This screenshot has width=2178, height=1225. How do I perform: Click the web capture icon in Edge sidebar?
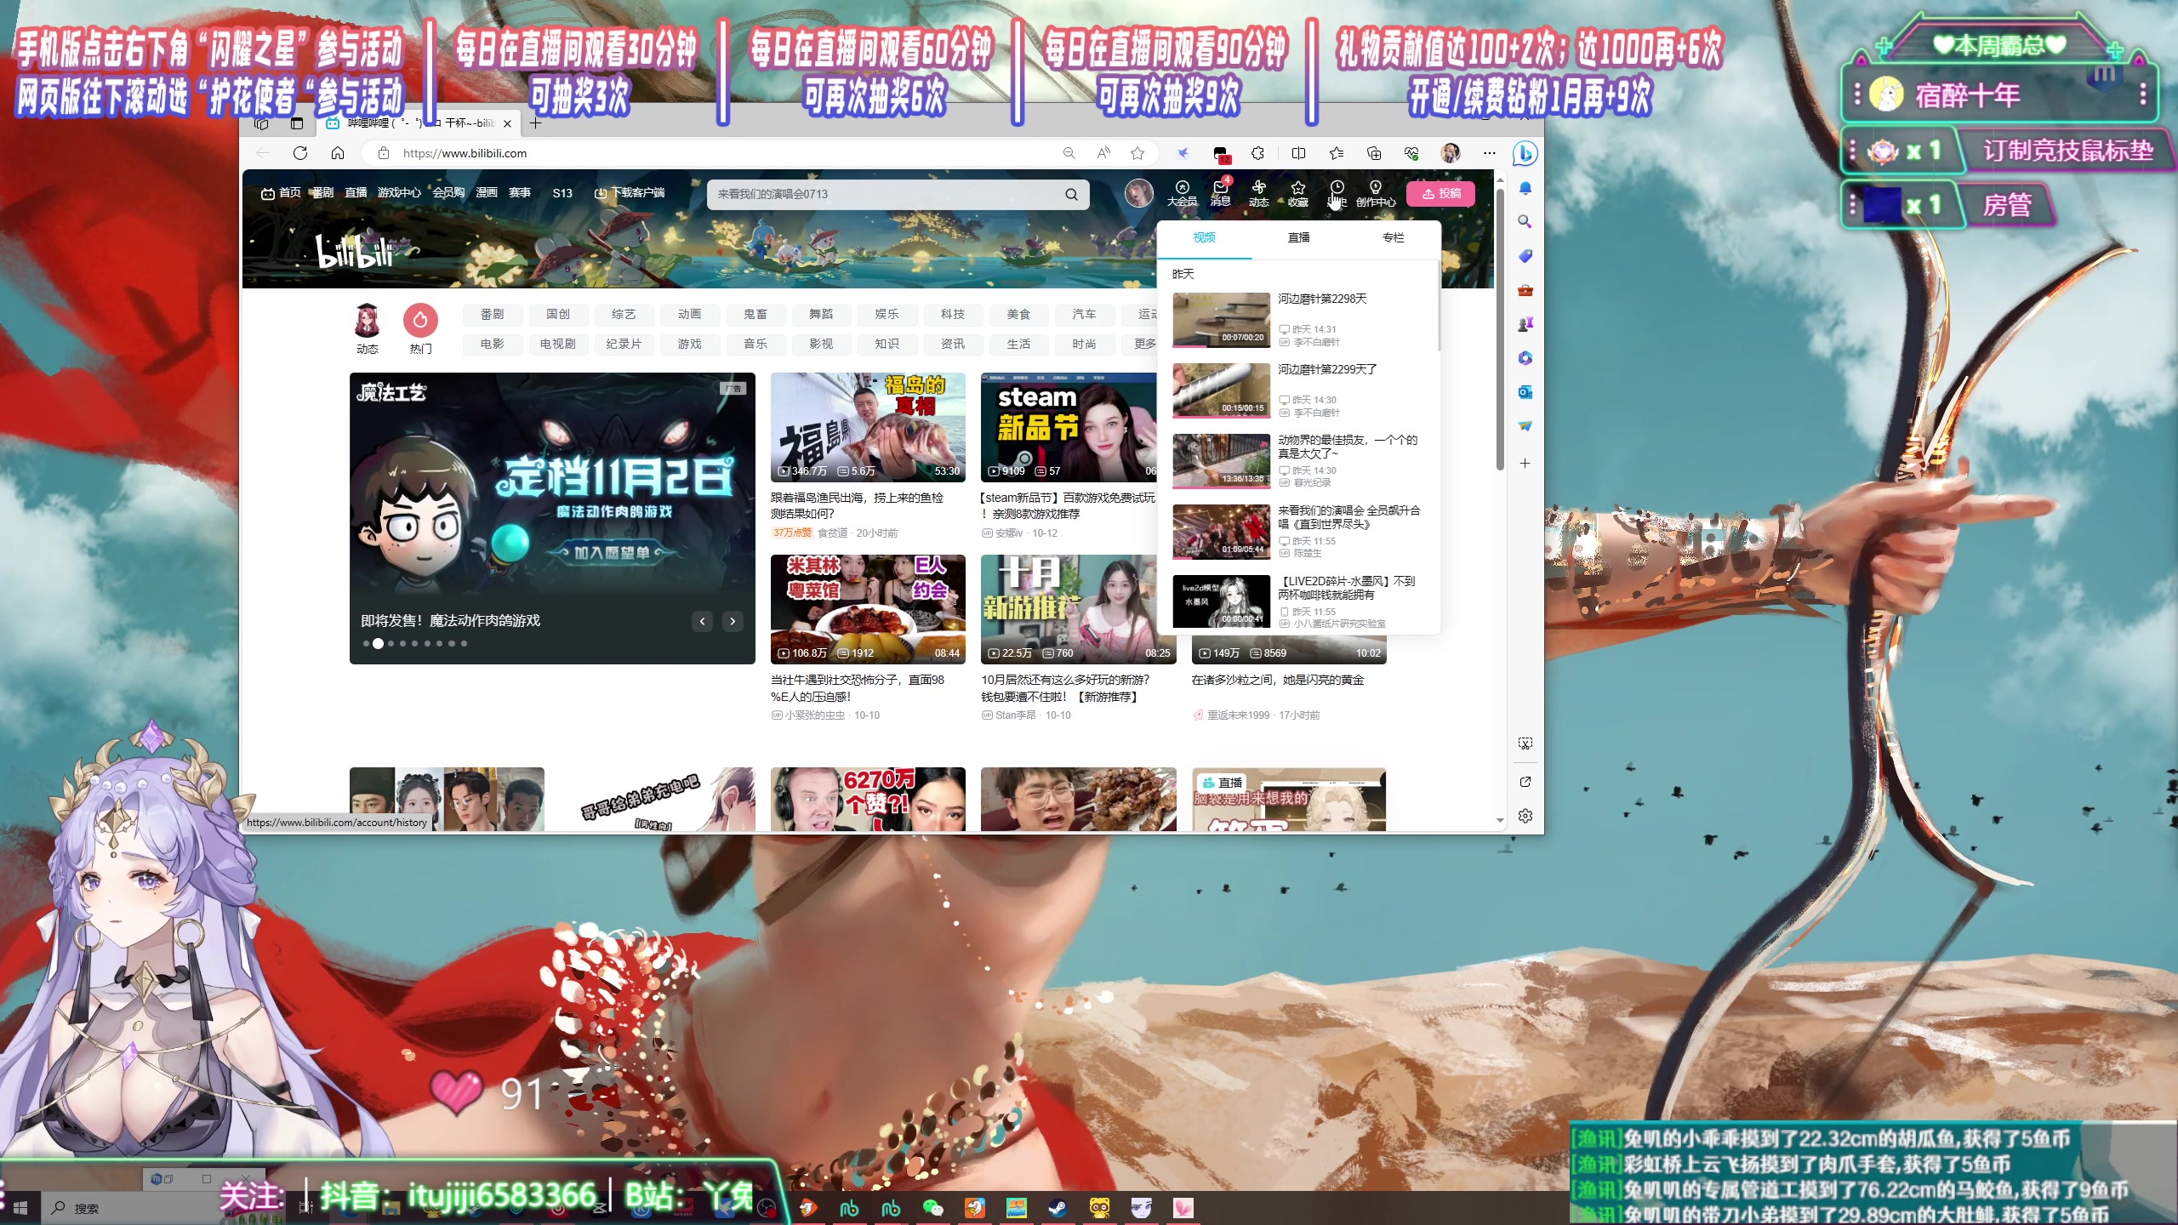click(x=1525, y=743)
